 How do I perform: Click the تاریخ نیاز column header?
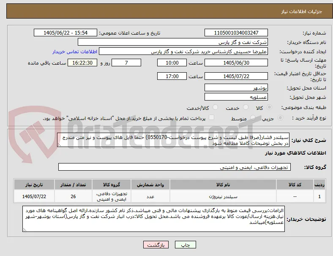coord(34,185)
